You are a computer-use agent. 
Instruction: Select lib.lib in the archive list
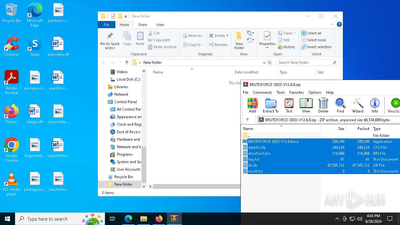click(x=250, y=165)
